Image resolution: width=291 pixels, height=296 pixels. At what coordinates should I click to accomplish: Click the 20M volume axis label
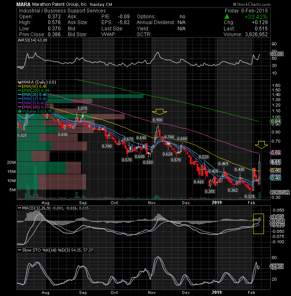click(11, 163)
